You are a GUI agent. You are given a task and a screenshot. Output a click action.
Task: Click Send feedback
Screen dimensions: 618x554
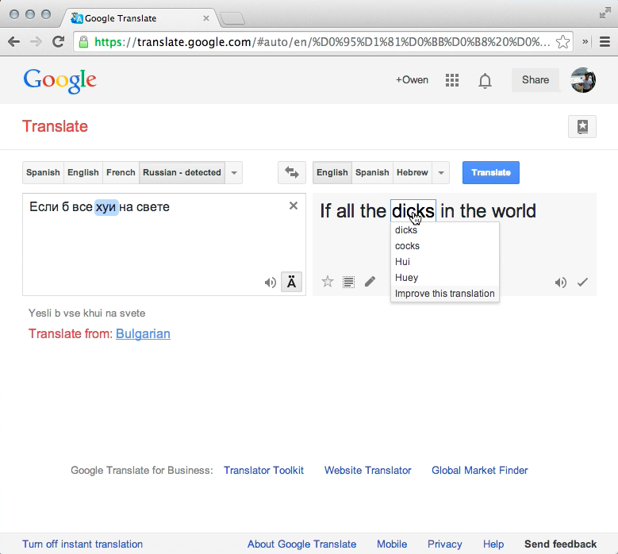click(x=560, y=544)
